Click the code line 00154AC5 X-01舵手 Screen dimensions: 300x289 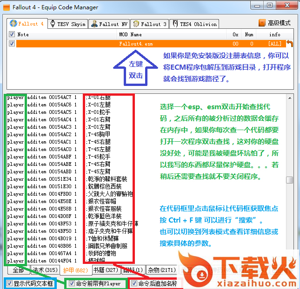pos(59,112)
